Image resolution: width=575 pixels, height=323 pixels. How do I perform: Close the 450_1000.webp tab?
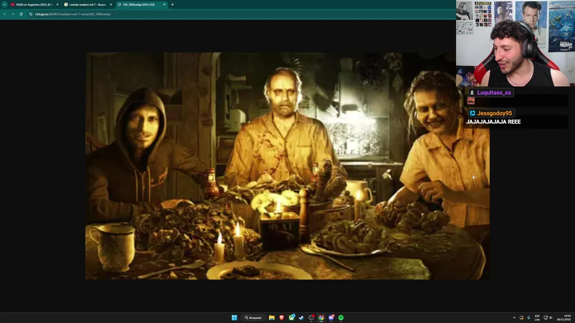[x=164, y=4]
